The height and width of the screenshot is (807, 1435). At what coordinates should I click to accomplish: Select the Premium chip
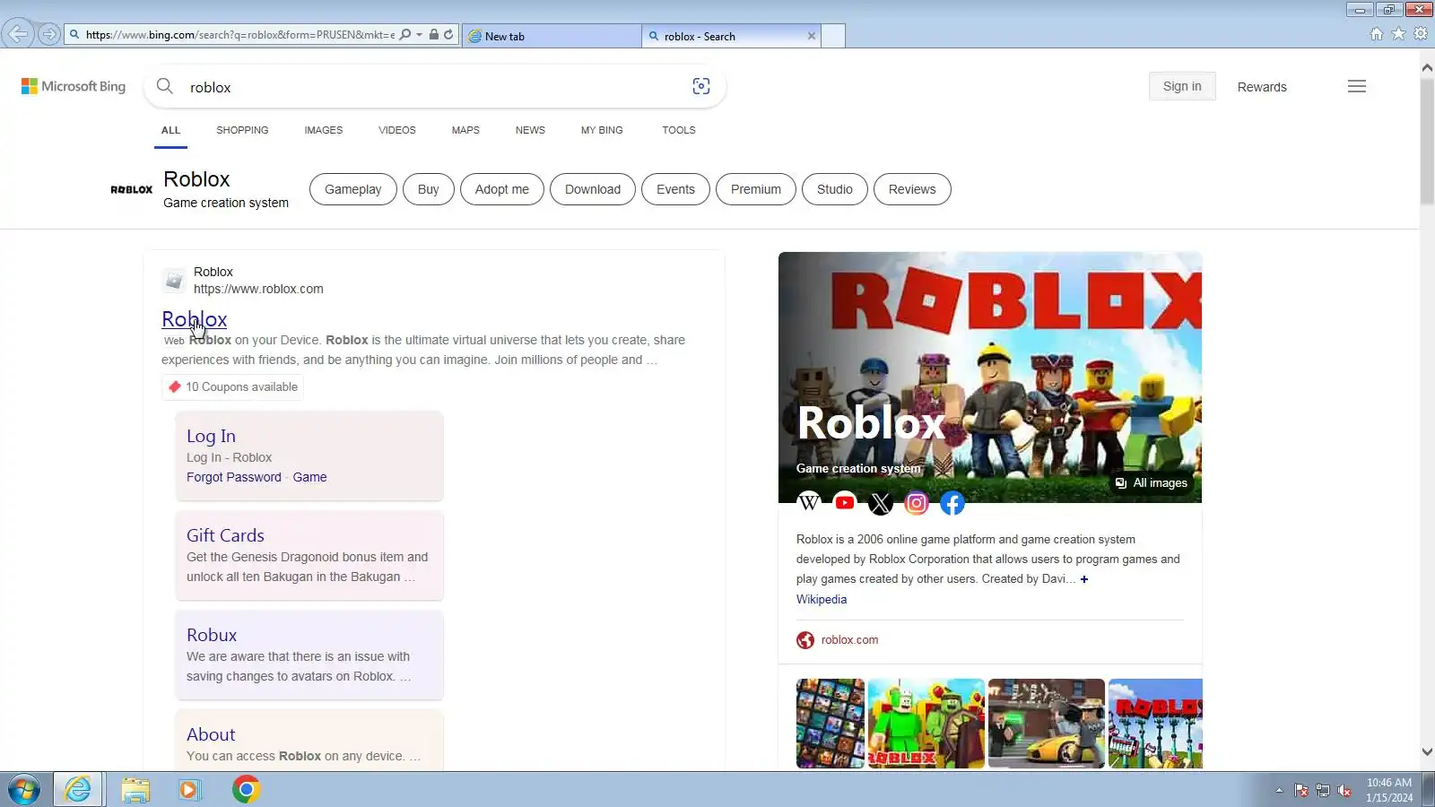tap(756, 189)
